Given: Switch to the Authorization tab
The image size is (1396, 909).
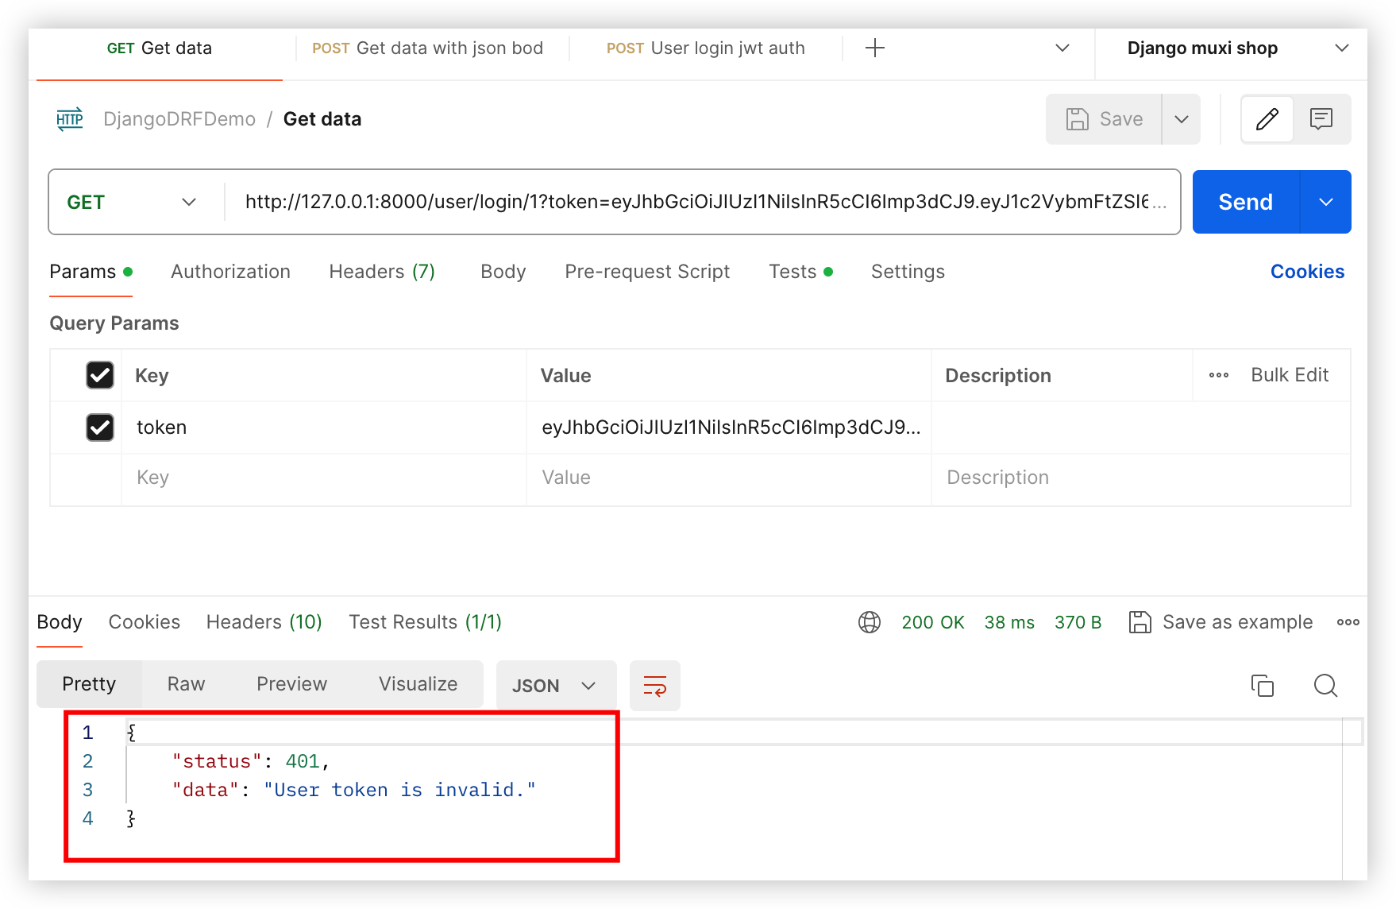Looking at the screenshot, I should 230,272.
